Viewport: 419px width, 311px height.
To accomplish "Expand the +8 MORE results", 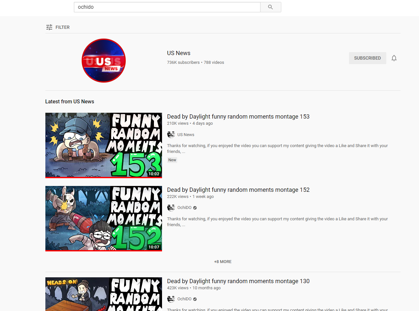I will [223, 262].
